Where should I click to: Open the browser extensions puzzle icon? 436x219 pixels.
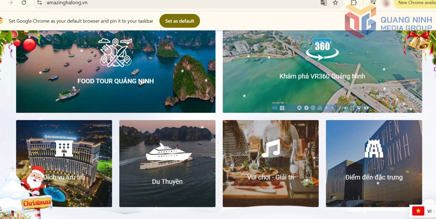coord(353,3)
